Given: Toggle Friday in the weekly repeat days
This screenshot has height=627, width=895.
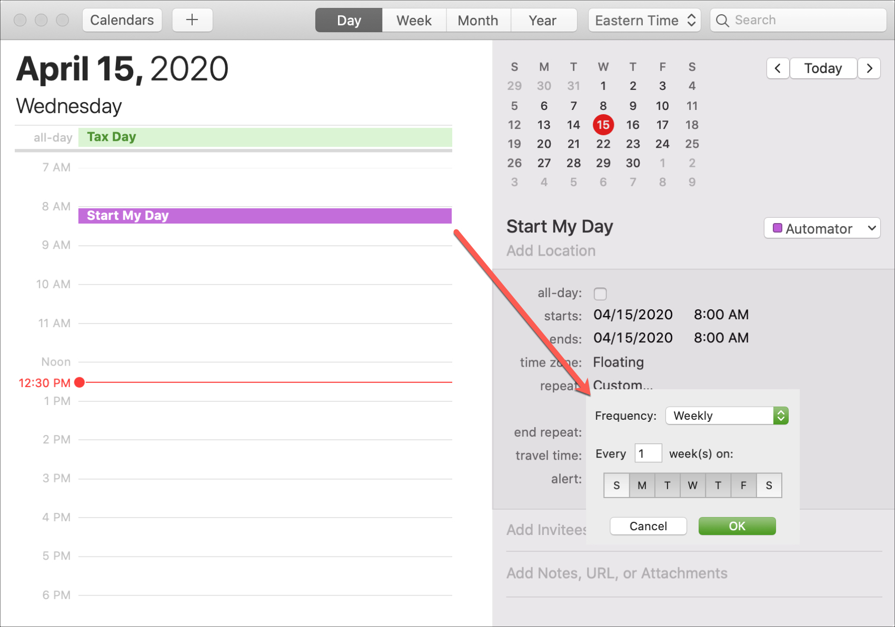Looking at the screenshot, I should tap(743, 485).
